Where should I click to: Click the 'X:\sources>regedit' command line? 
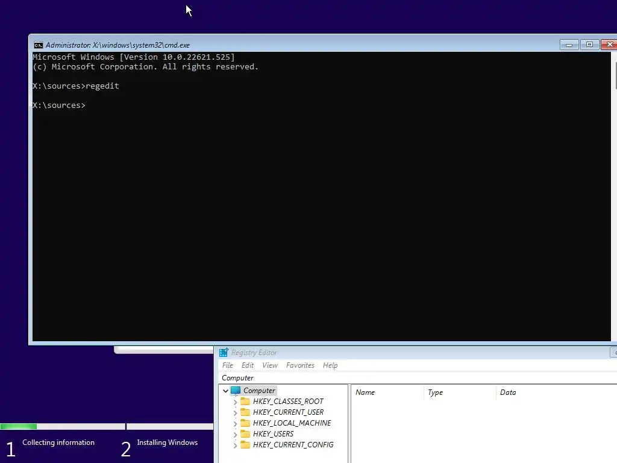[75, 86]
